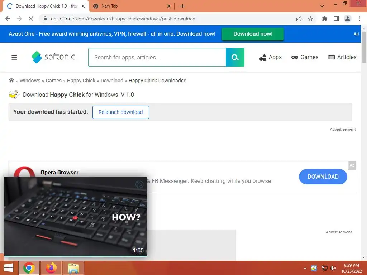Open the Softonic hamburger menu

pos(14,57)
